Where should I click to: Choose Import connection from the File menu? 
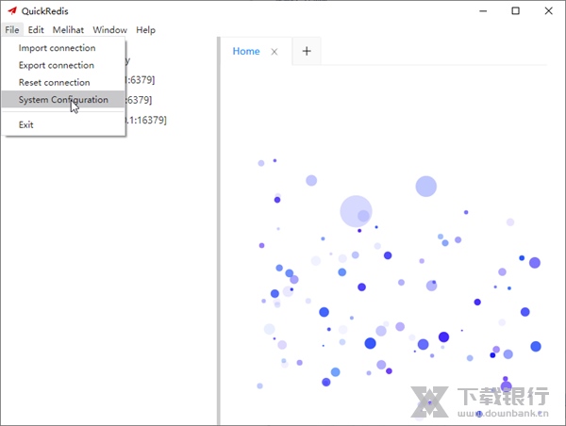point(57,48)
